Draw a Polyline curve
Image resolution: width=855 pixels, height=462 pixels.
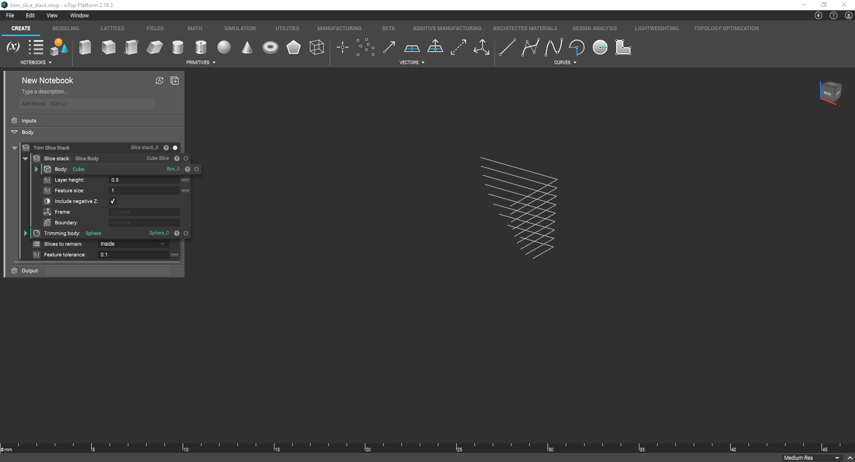point(530,47)
